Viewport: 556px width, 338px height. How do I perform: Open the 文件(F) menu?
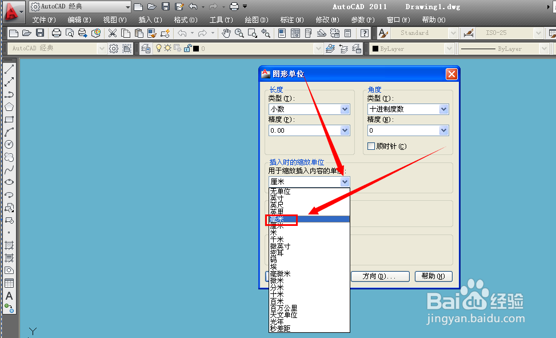point(44,20)
